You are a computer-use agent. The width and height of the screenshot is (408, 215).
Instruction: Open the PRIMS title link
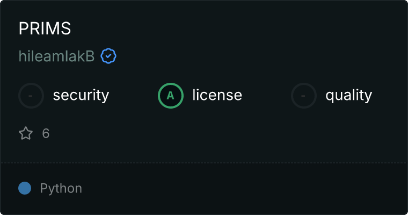[x=45, y=29]
